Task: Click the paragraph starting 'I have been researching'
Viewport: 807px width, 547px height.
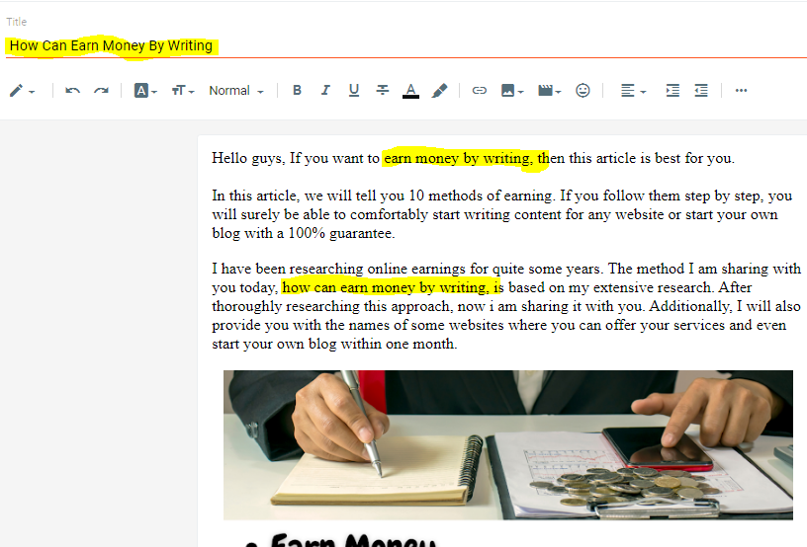Action: click(x=506, y=306)
